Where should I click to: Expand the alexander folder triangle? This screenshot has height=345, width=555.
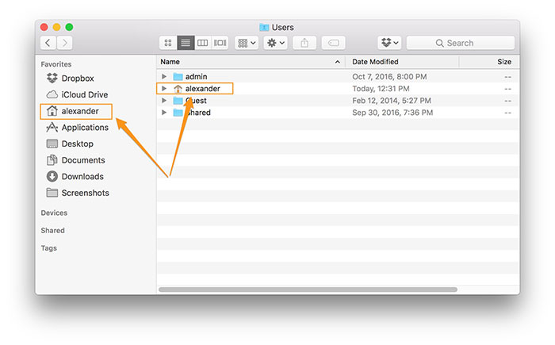click(x=164, y=89)
